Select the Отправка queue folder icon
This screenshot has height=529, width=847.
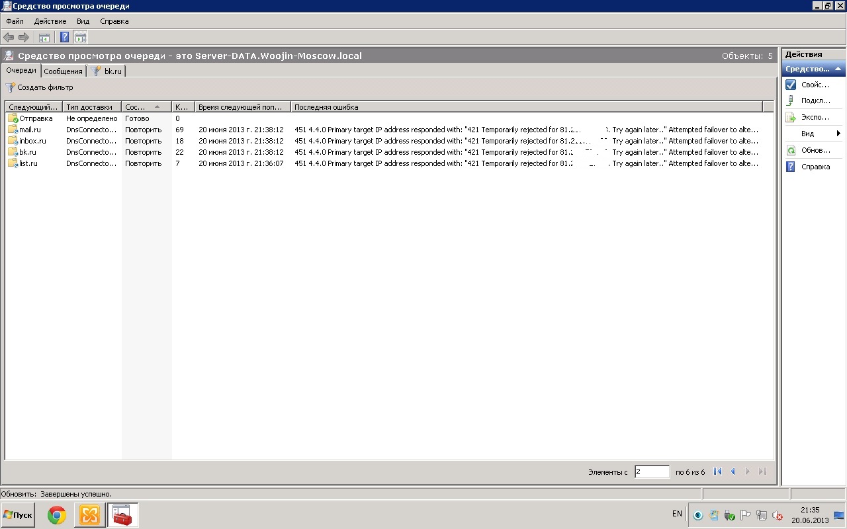(x=13, y=118)
